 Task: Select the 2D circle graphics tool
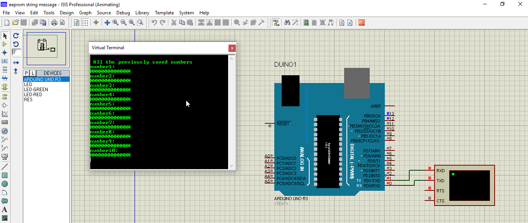coord(5,184)
